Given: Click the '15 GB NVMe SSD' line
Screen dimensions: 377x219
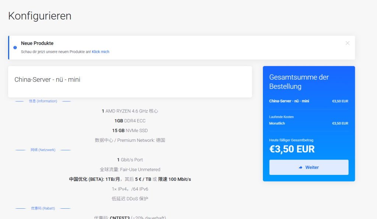Looking at the screenshot, I should click(x=130, y=130).
